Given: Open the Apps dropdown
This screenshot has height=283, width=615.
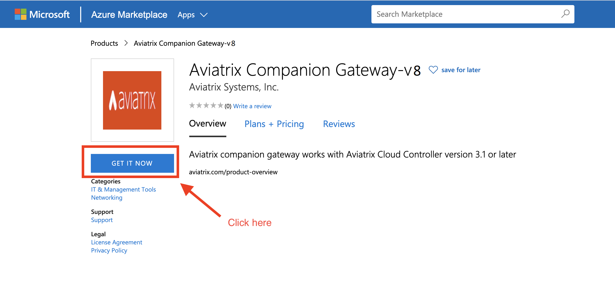Looking at the screenshot, I should click(186, 14).
